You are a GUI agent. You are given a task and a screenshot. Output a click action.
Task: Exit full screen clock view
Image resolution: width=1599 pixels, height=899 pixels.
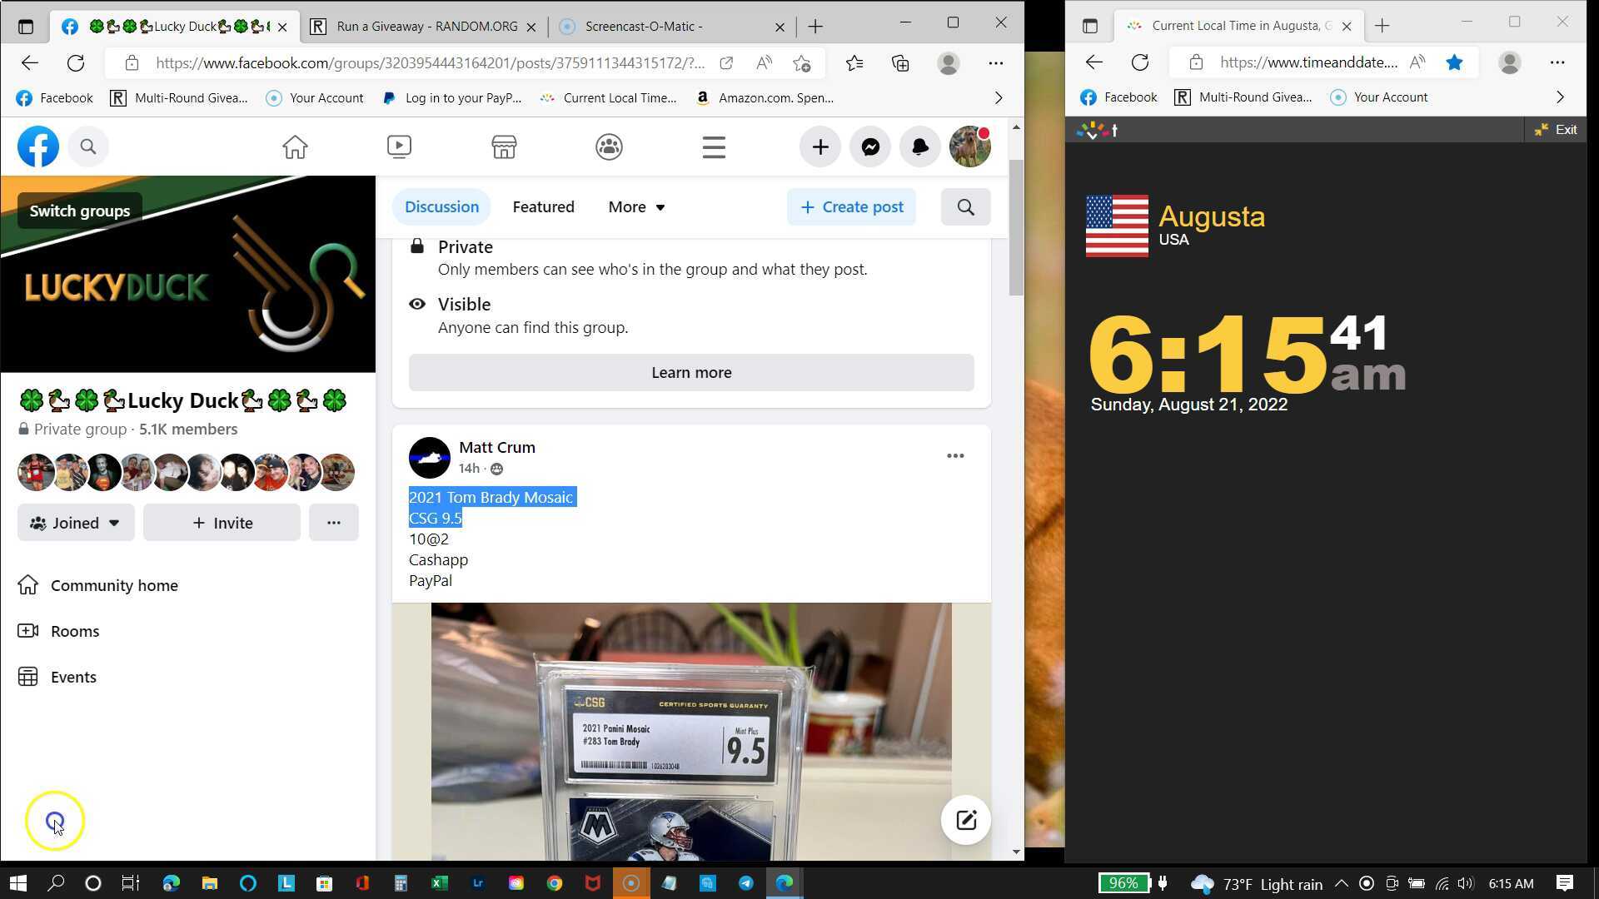coord(1556,130)
